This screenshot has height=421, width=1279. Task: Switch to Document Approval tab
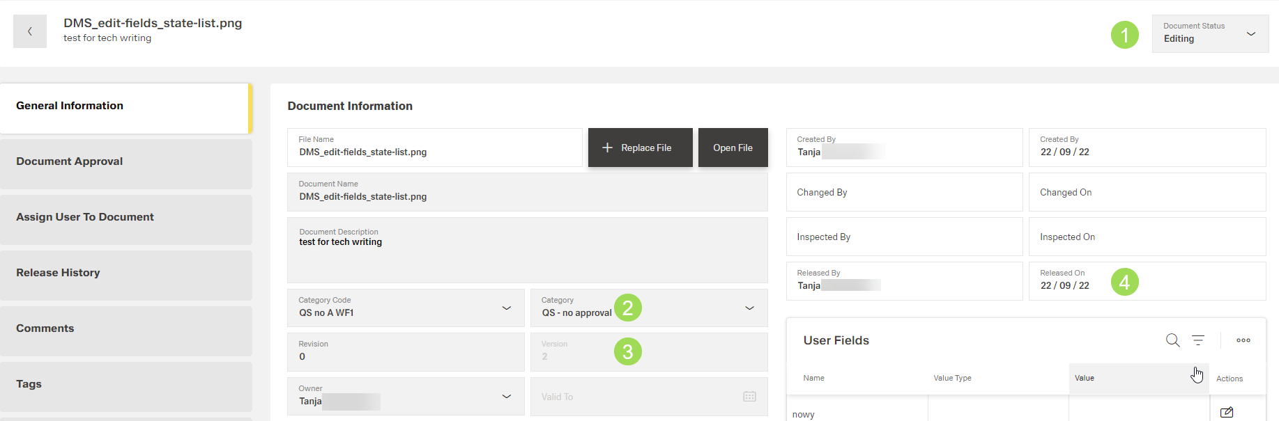126,161
